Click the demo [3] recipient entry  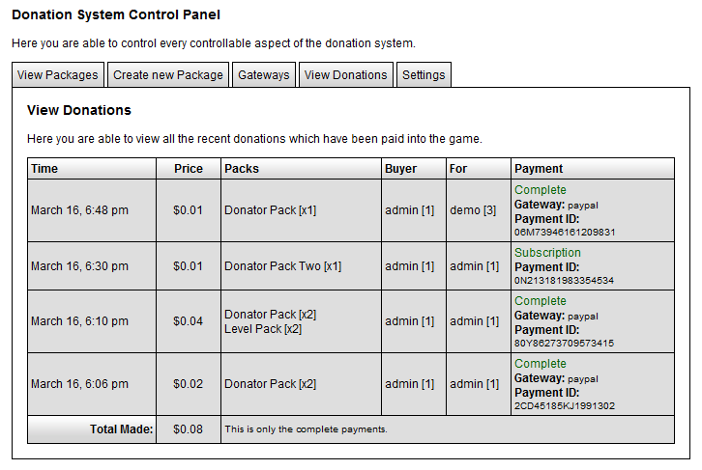tap(473, 210)
